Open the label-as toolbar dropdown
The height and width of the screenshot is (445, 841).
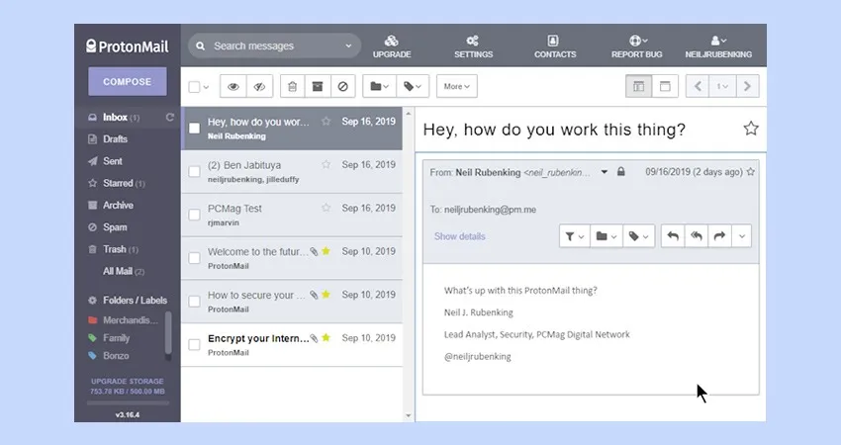[413, 86]
